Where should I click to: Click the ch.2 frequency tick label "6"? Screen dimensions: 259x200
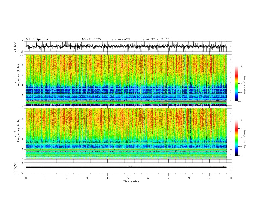point(23,129)
